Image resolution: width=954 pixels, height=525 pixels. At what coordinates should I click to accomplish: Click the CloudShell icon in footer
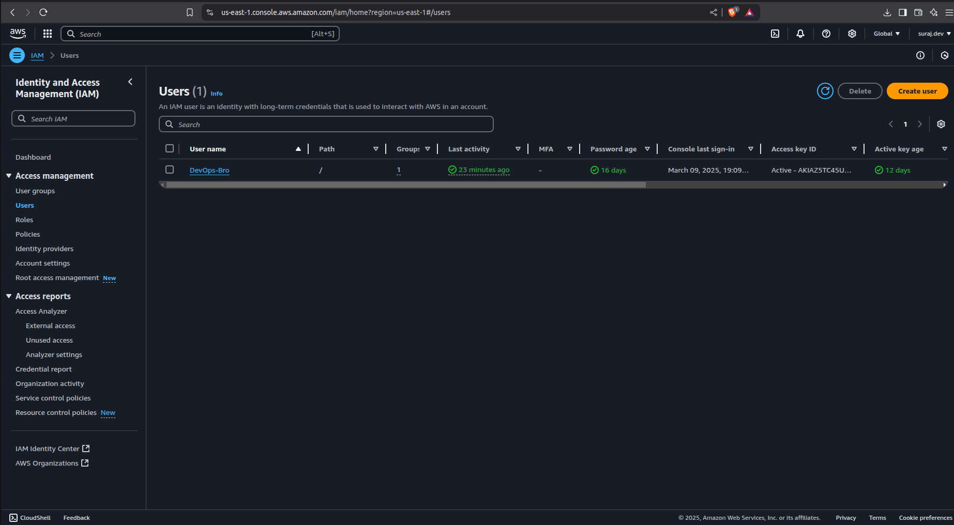click(x=13, y=518)
